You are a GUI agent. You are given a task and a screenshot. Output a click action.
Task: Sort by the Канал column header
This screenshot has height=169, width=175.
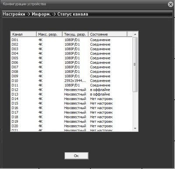click(24, 34)
